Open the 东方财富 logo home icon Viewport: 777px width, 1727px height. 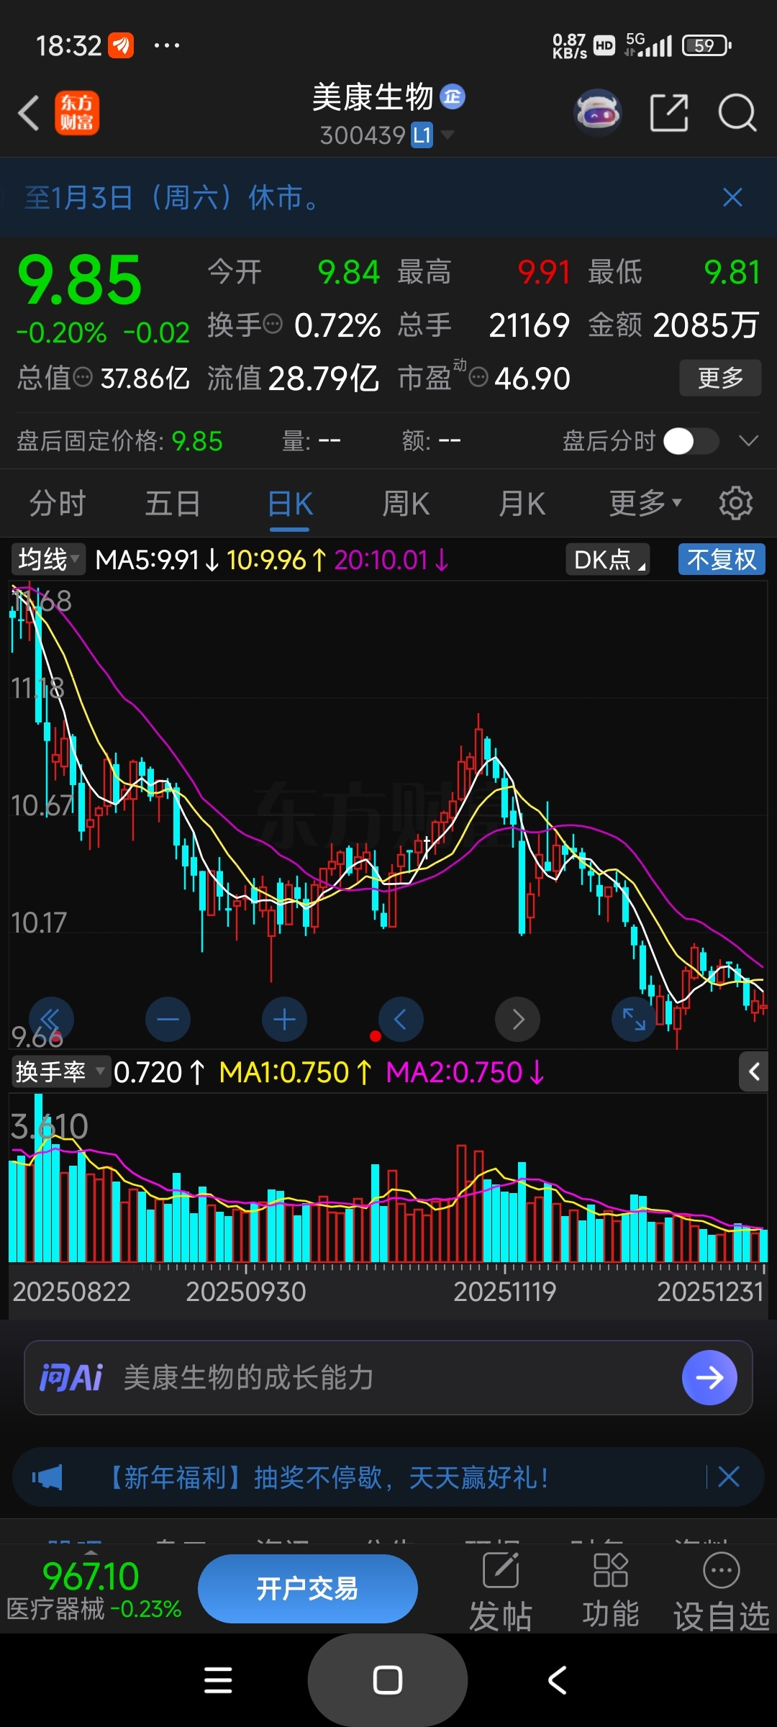77,113
